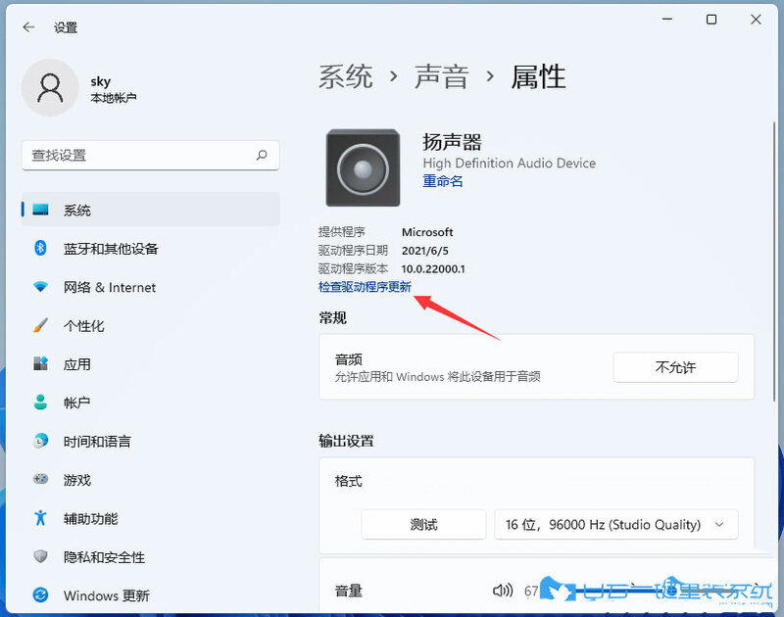Screen dimensions: 784x617
Task: Click the 检查驱动程序更新 link
Action: tap(367, 287)
